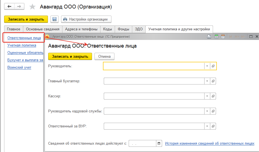Click the responsible persons effective date field
The image size is (259, 152).
click(142, 143)
